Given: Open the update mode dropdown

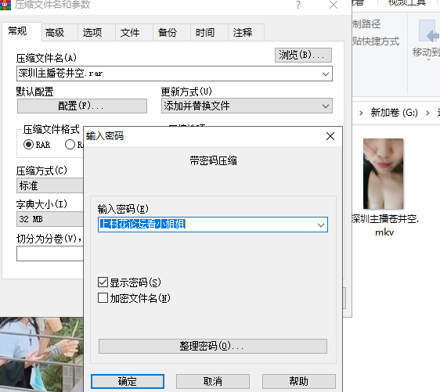Looking at the screenshot, I should 247,106.
